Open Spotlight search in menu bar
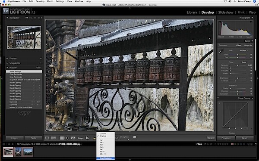Screen dimensions: 259x161 tap(254, 1)
